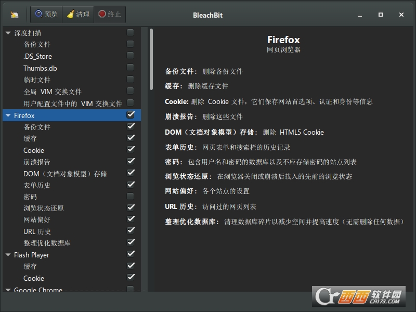Click the 预览 (Preview) magnifier button
This screenshot has height=312, width=416.
tap(46, 15)
